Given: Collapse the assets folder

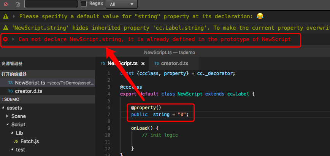Looking at the screenshot, I should (x=3, y=108).
